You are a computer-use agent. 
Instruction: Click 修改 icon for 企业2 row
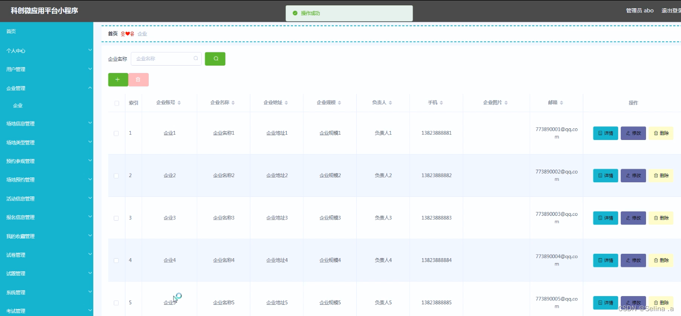pos(633,176)
